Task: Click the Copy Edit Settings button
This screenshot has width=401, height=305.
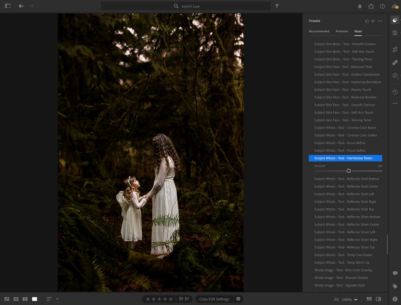Action: (214, 299)
